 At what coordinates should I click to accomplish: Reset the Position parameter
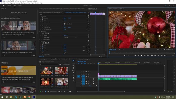coord(89,18)
